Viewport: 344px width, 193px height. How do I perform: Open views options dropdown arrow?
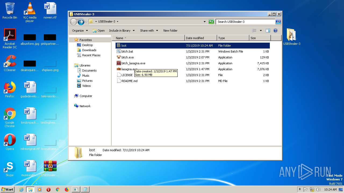(x=261, y=31)
